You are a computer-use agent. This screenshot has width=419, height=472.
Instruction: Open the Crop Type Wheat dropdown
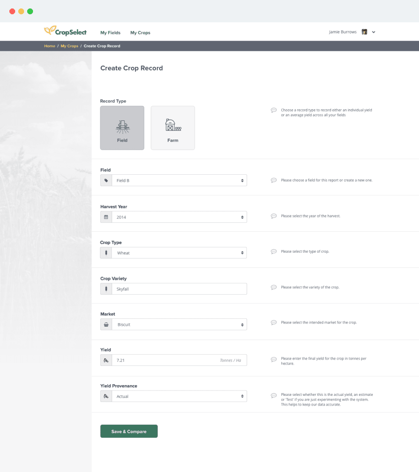[179, 253]
